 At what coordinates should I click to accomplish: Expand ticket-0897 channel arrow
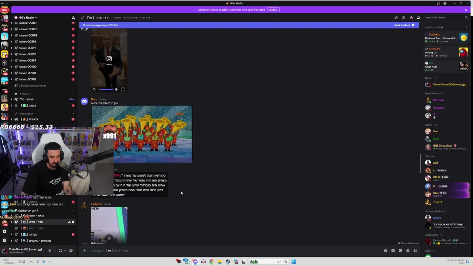pyautogui.click(x=11, y=48)
